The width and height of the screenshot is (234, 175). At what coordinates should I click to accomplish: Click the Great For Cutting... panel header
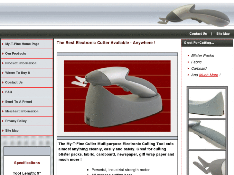pos(207,43)
